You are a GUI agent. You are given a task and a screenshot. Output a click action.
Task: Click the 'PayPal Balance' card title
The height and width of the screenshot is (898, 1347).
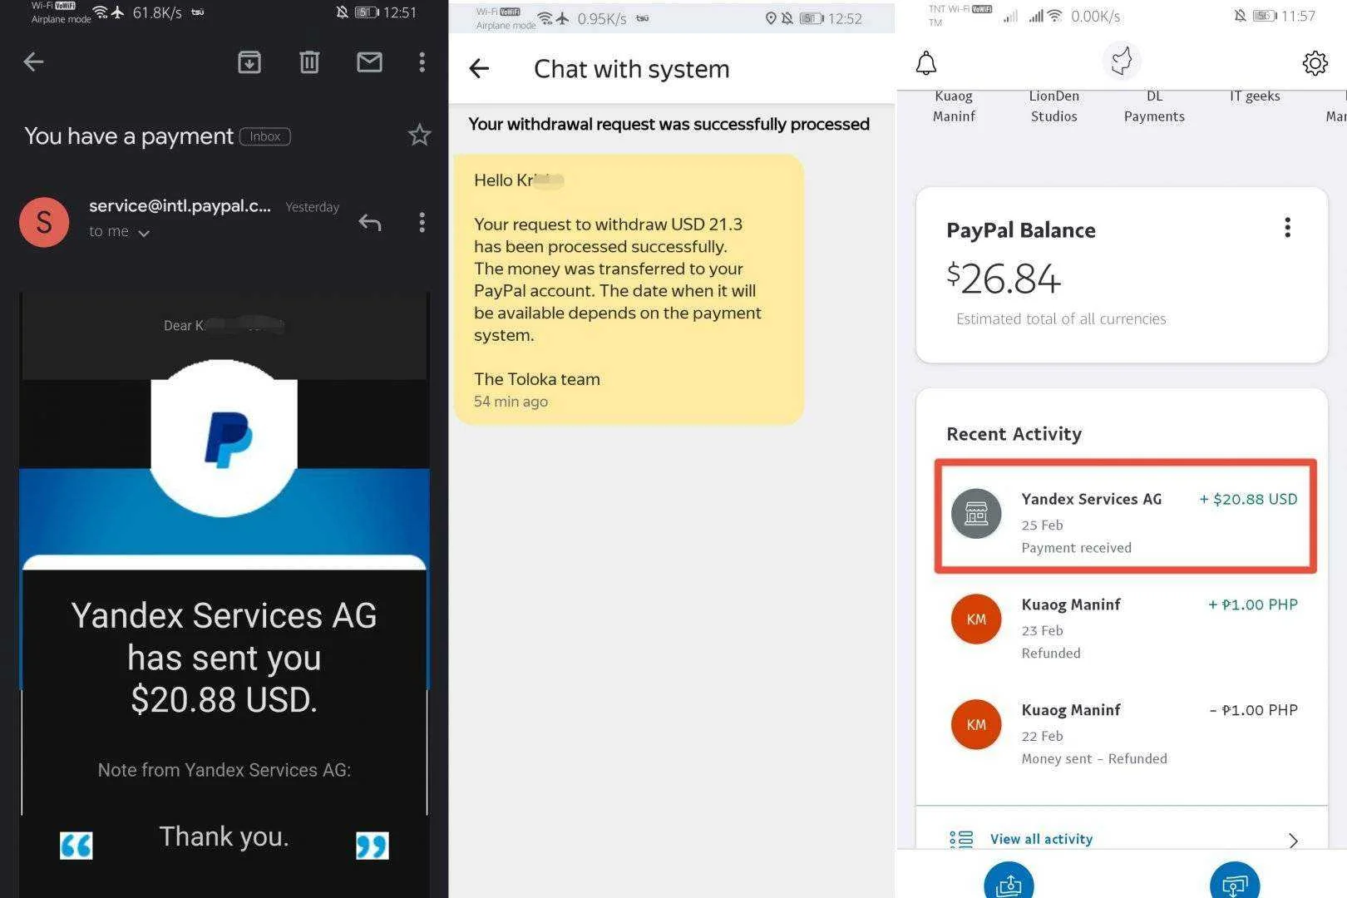pyautogui.click(x=1021, y=230)
